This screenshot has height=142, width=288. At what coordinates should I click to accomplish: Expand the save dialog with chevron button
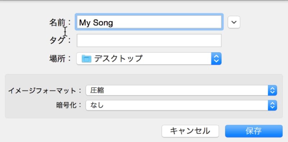pyautogui.click(x=234, y=22)
